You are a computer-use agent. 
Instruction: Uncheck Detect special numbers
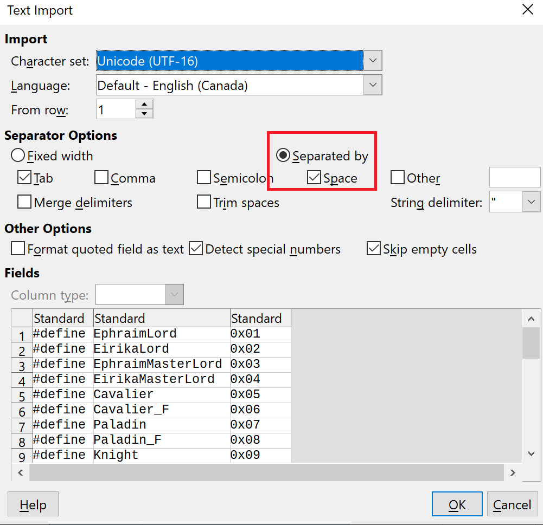click(196, 248)
